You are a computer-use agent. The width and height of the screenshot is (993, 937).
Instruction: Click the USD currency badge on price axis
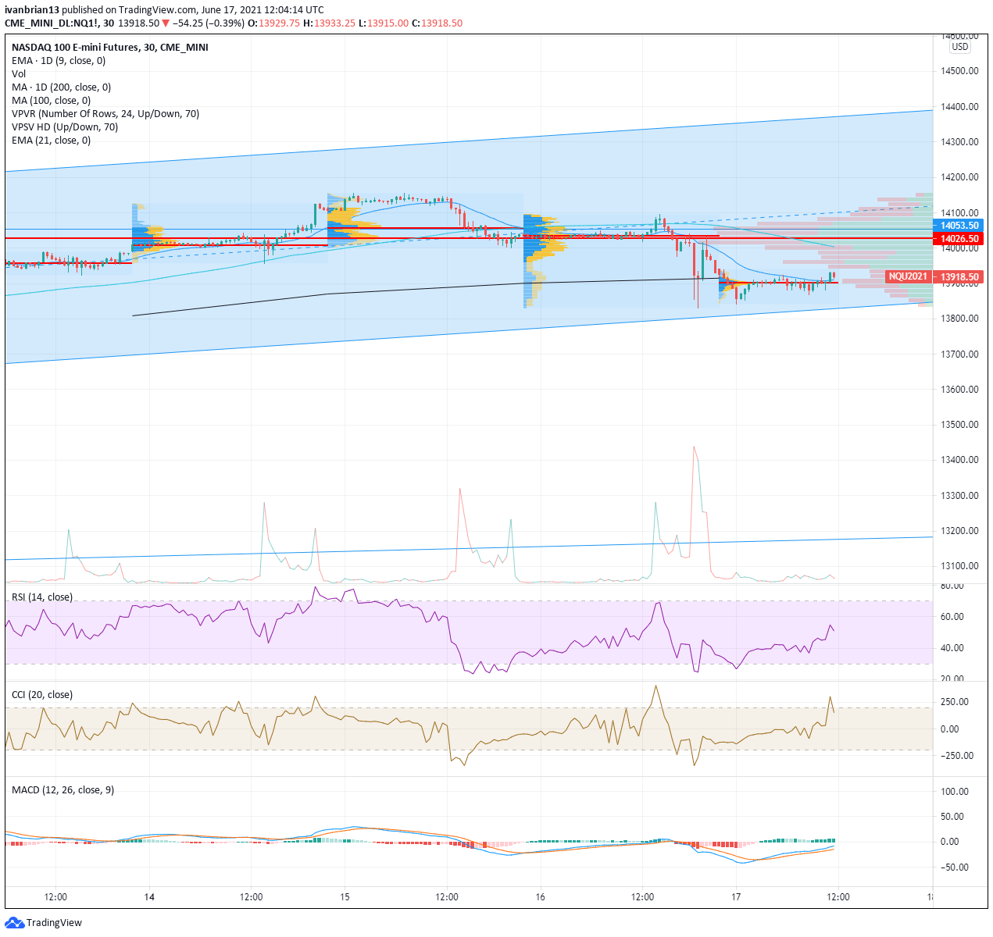[x=959, y=47]
